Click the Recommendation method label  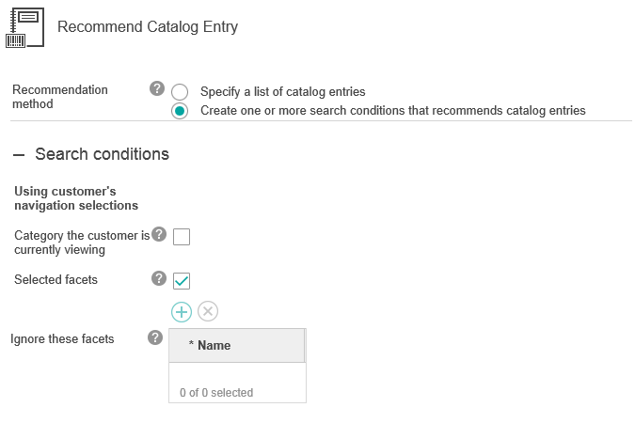tap(60, 97)
